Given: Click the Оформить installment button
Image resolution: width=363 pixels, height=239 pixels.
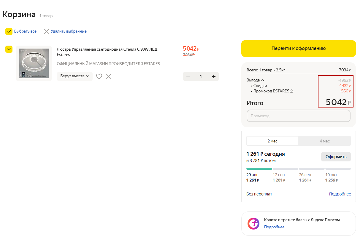Looking at the screenshot, I should 336,157.
